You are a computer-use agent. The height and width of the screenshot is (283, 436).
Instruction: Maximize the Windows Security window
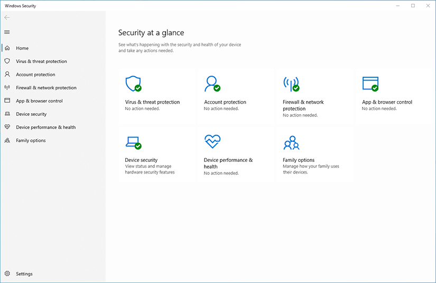pos(413,6)
